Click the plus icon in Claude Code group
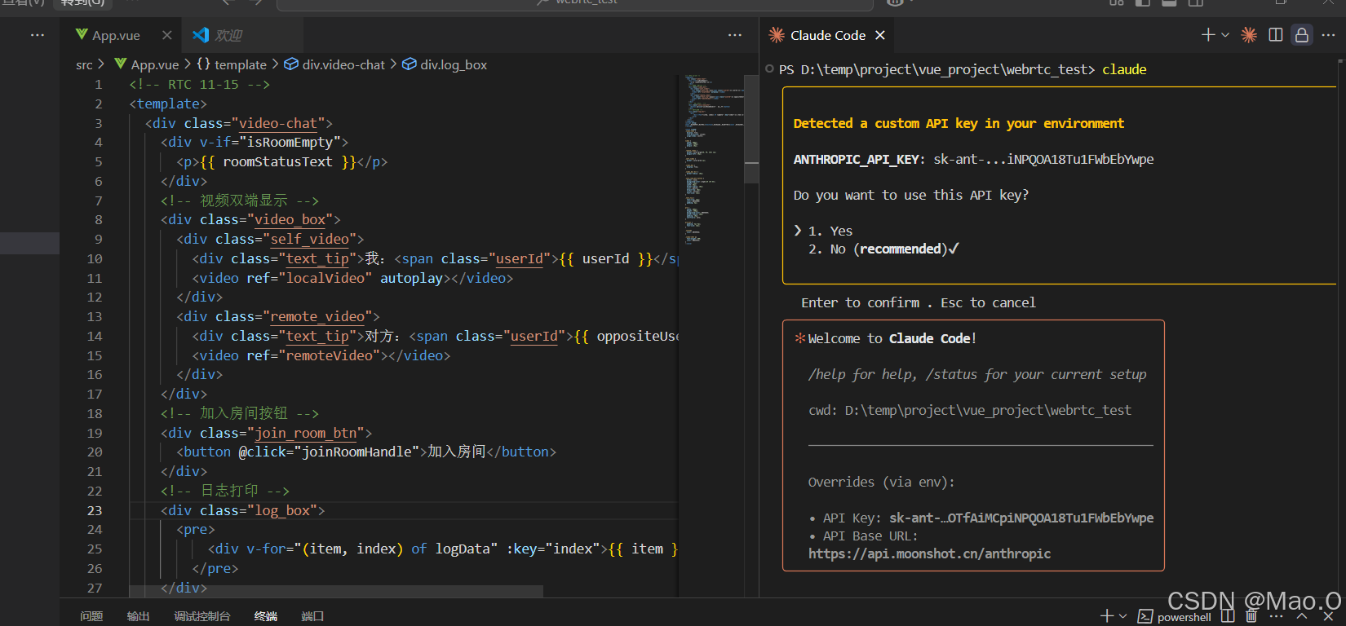 point(1208,34)
